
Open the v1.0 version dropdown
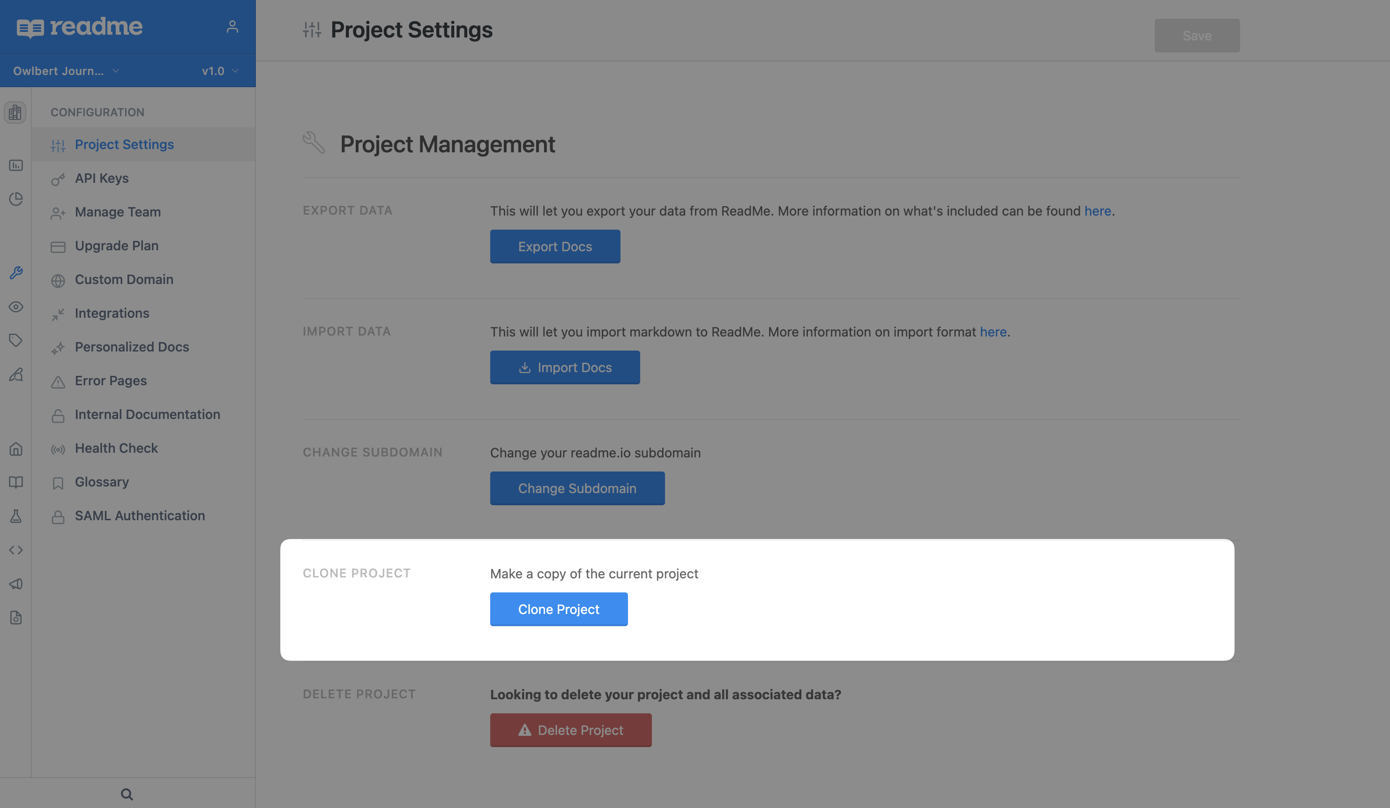click(220, 71)
